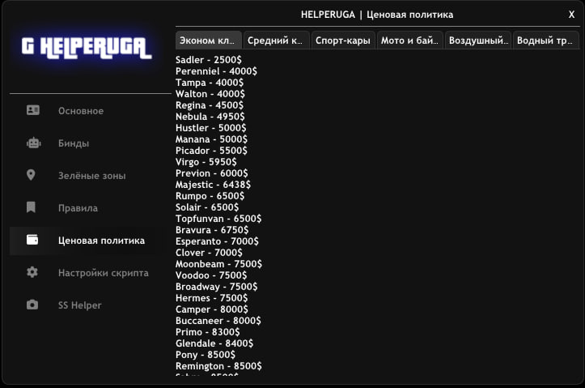Click the 'Virgo - 5950$' entry

[206, 162]
